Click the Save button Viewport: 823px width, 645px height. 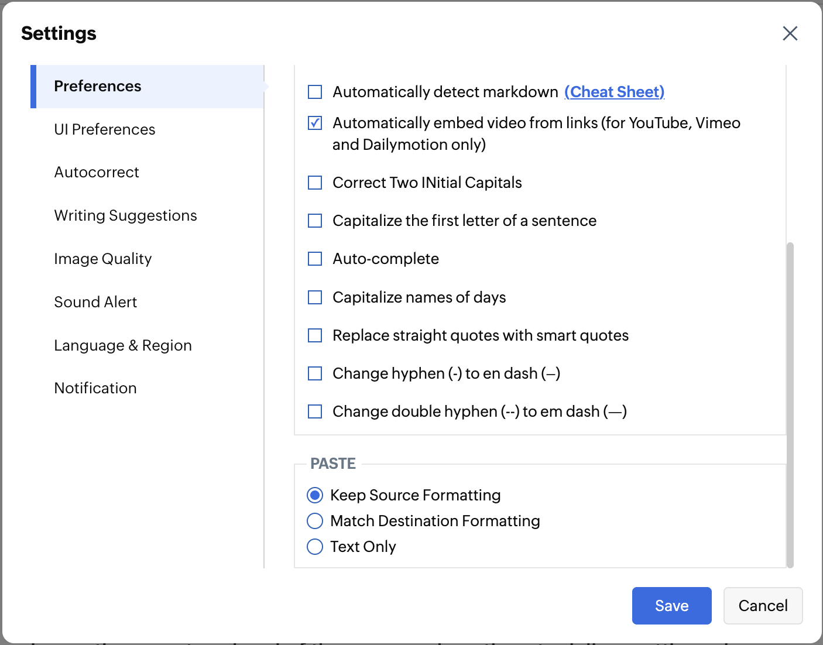click(x=671, y=606)
